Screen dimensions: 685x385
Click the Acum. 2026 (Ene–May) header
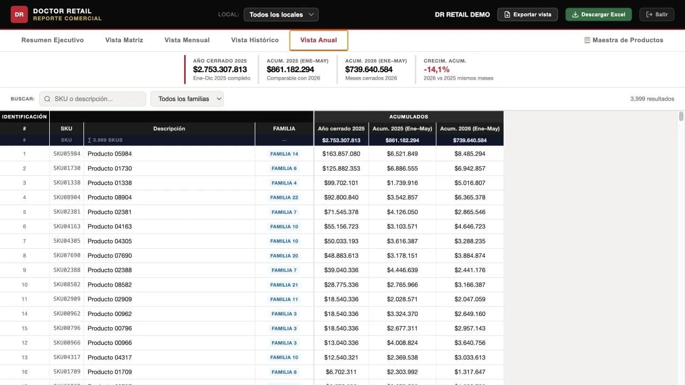(x=470, y=128)
